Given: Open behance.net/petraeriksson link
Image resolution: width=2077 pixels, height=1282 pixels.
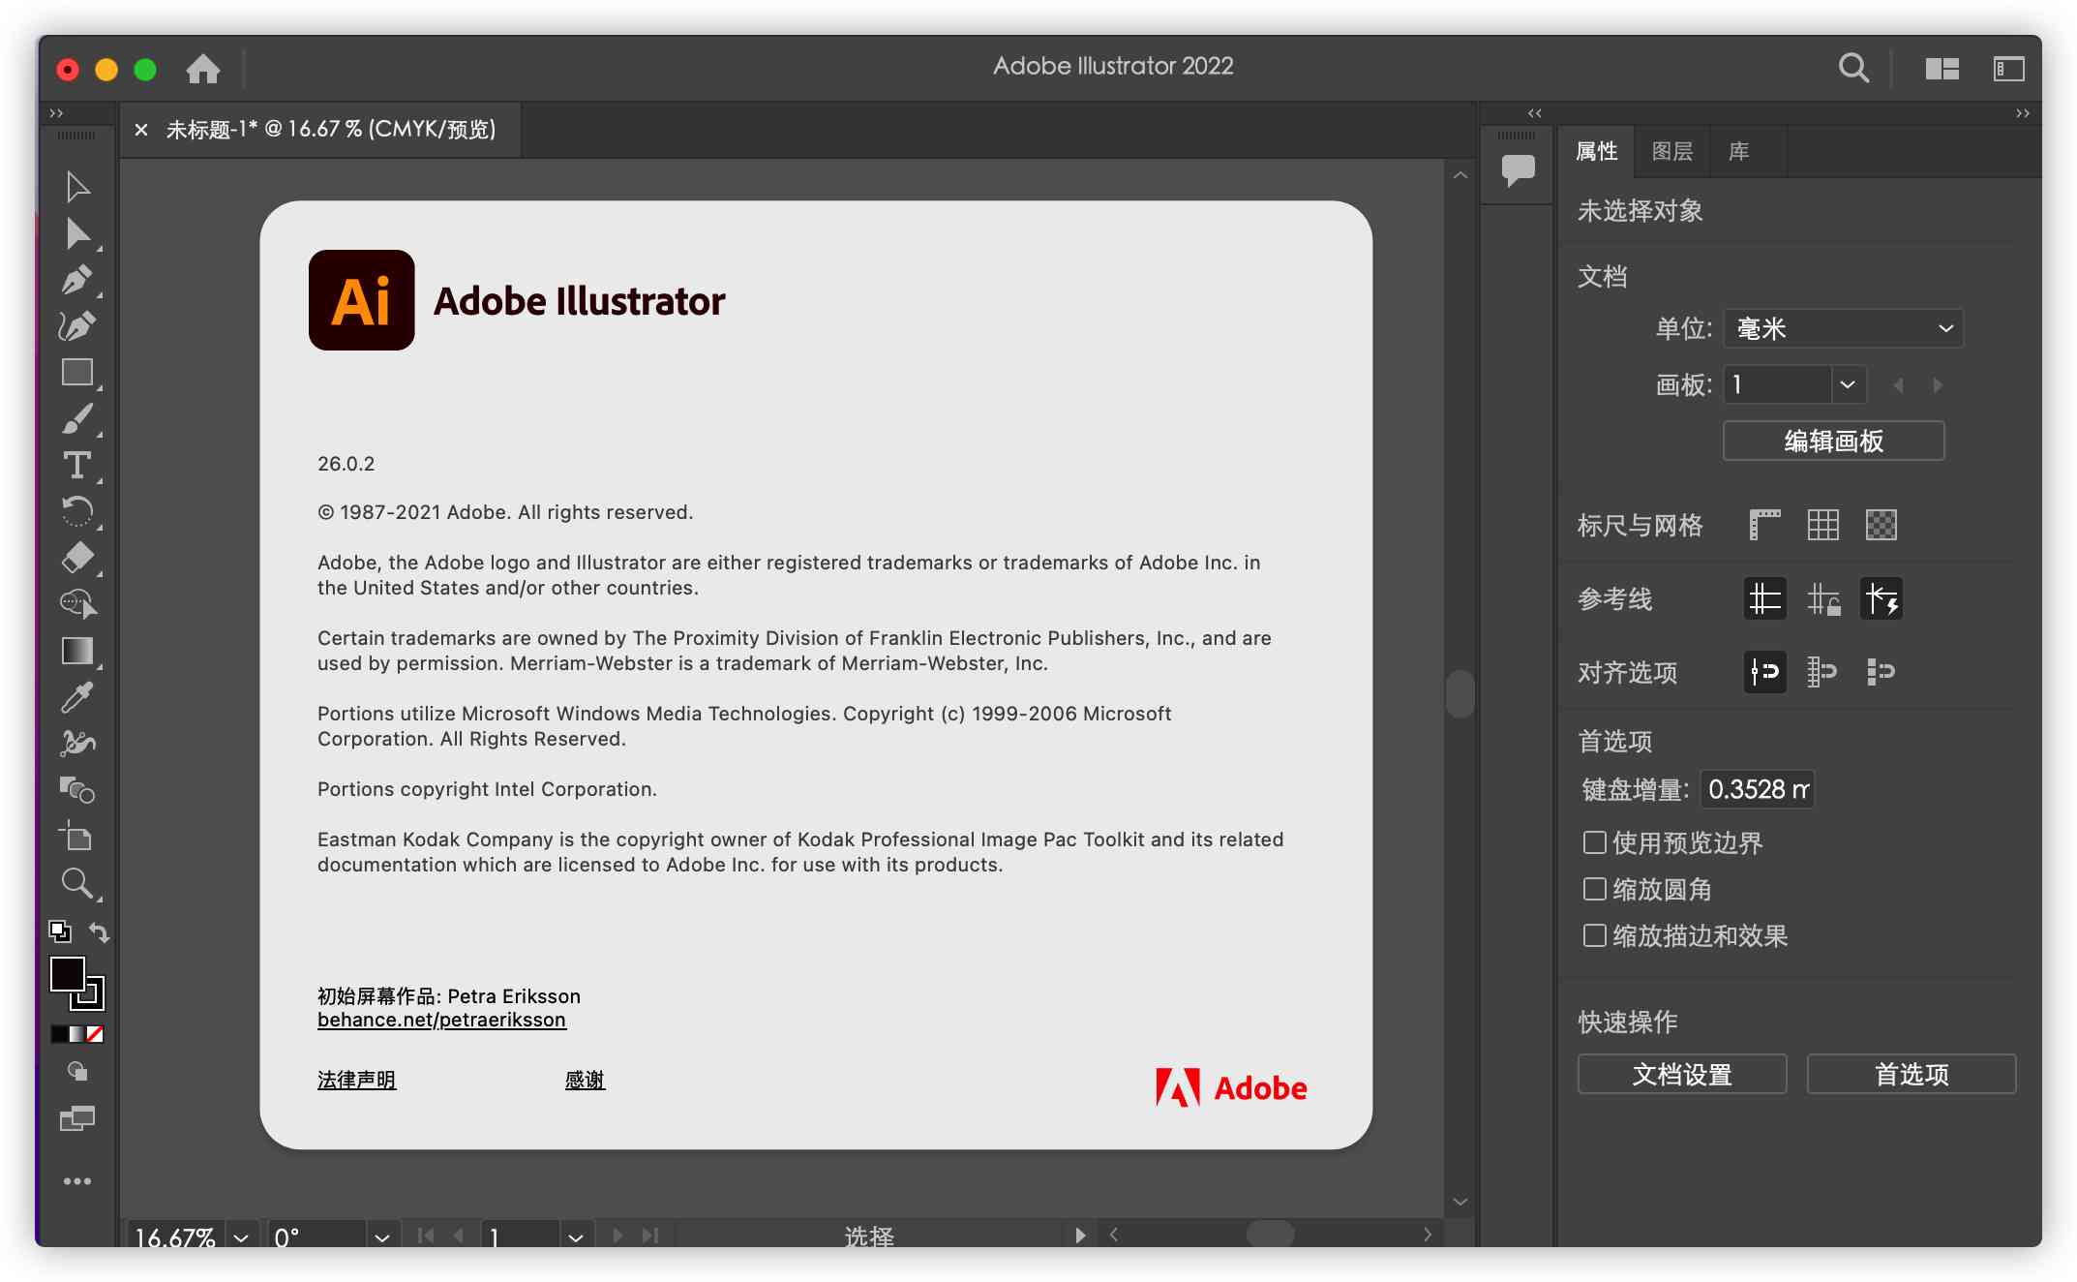Looking at the screenshot, I should (x=441, y=1020).
